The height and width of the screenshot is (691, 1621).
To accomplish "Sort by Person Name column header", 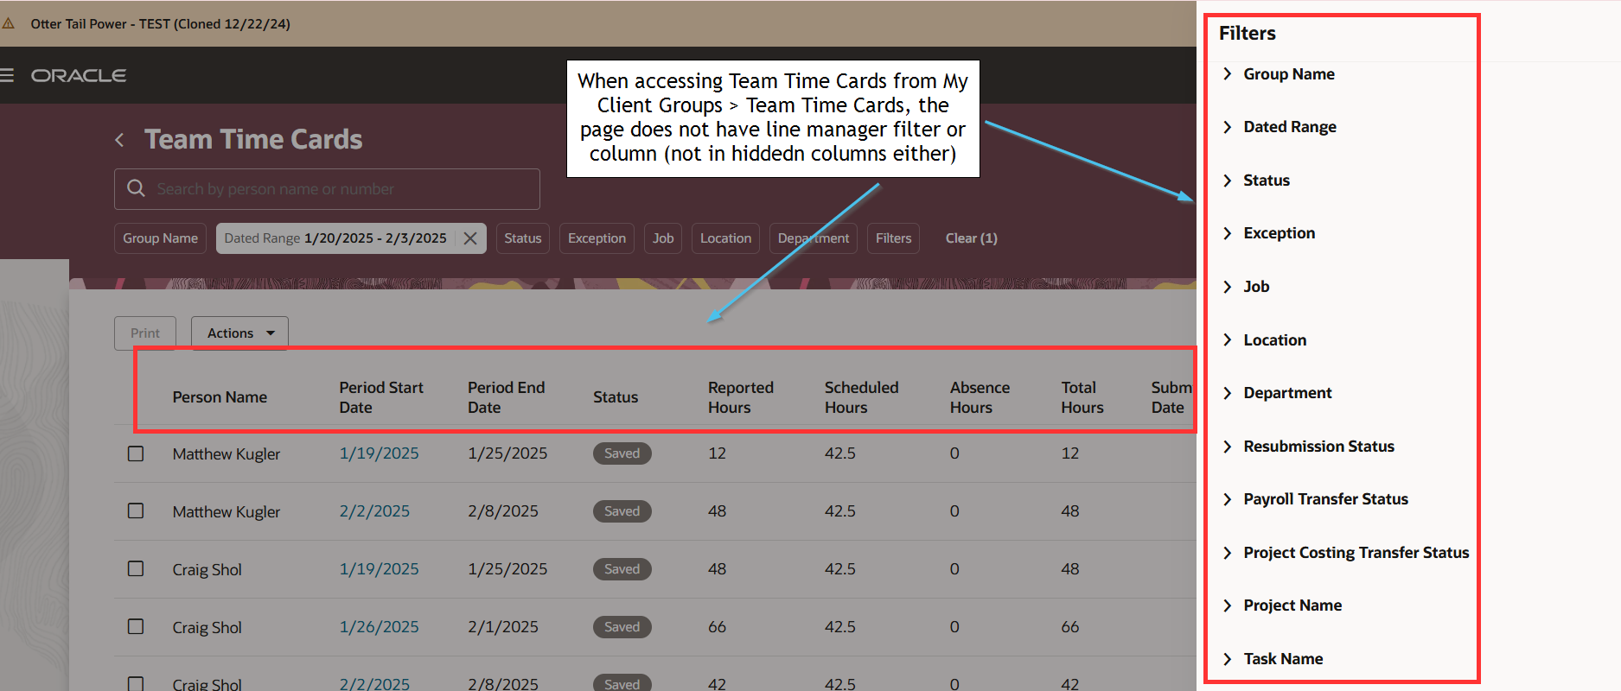I will point(220,397).
